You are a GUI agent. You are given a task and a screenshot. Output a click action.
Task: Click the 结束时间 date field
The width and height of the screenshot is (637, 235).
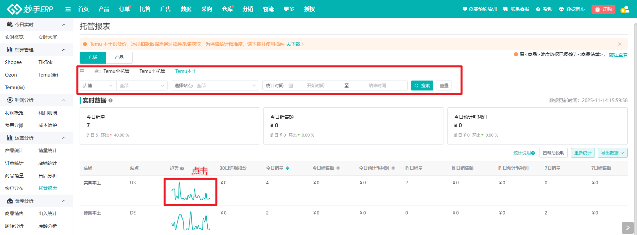tap(377, 86)
